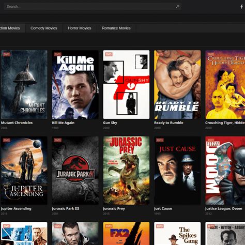The image size is (245, 245).
Task: Open the Gun Shy poster
Action: 126,84
